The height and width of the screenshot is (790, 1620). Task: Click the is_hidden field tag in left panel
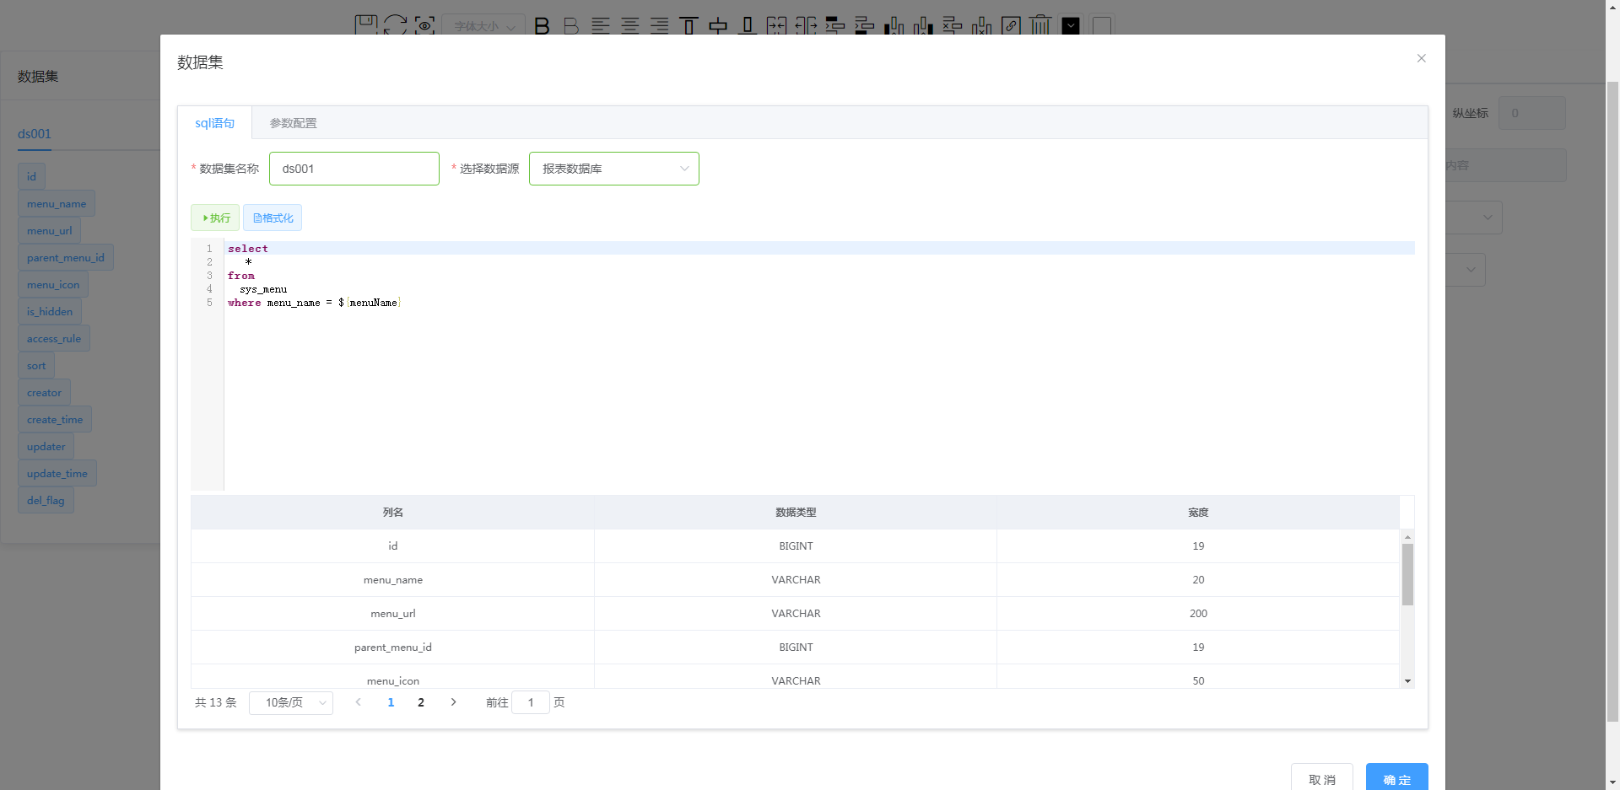50,312
